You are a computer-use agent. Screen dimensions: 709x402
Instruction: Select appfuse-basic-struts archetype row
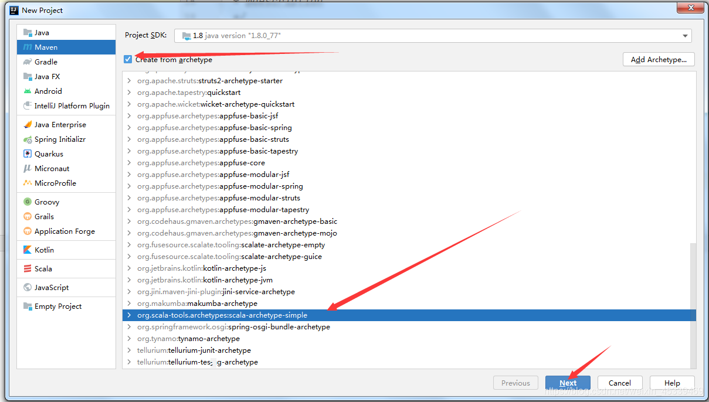[x=409, y=139]
